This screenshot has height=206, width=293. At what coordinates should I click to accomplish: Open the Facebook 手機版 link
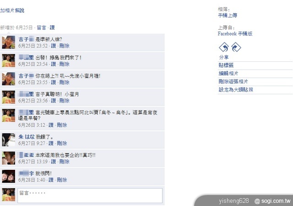coord(235,34)
